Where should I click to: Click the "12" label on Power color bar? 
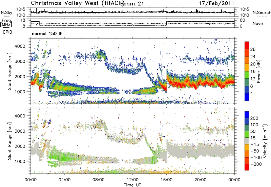pos(253,79)
